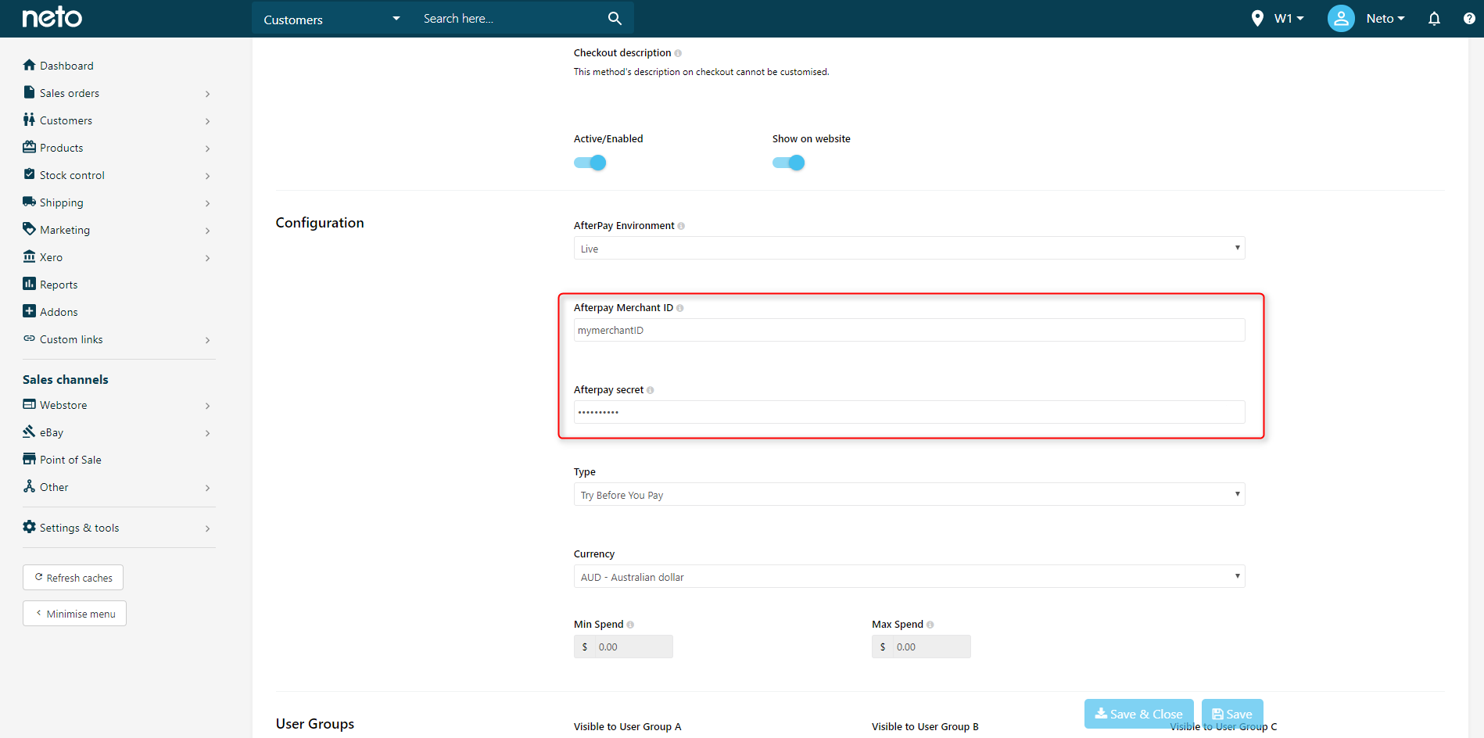Expand the eBay chevron
Viewport: 1484px width, 738px height.
[207, 433]
